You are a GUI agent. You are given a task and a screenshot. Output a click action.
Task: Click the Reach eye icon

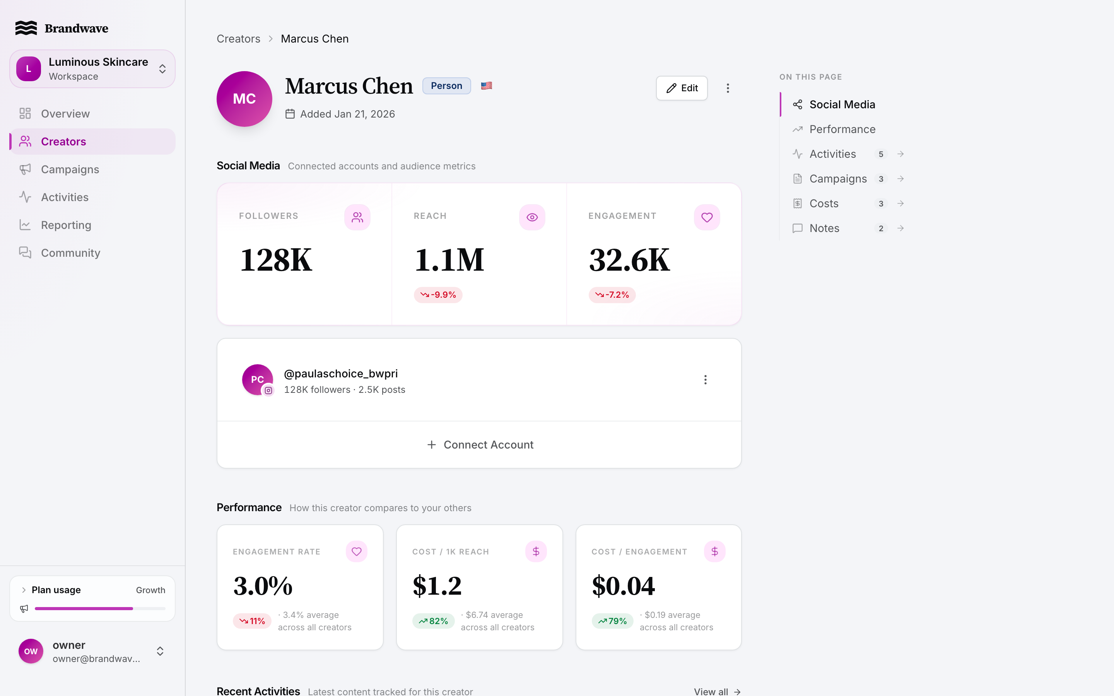point(532,217)
